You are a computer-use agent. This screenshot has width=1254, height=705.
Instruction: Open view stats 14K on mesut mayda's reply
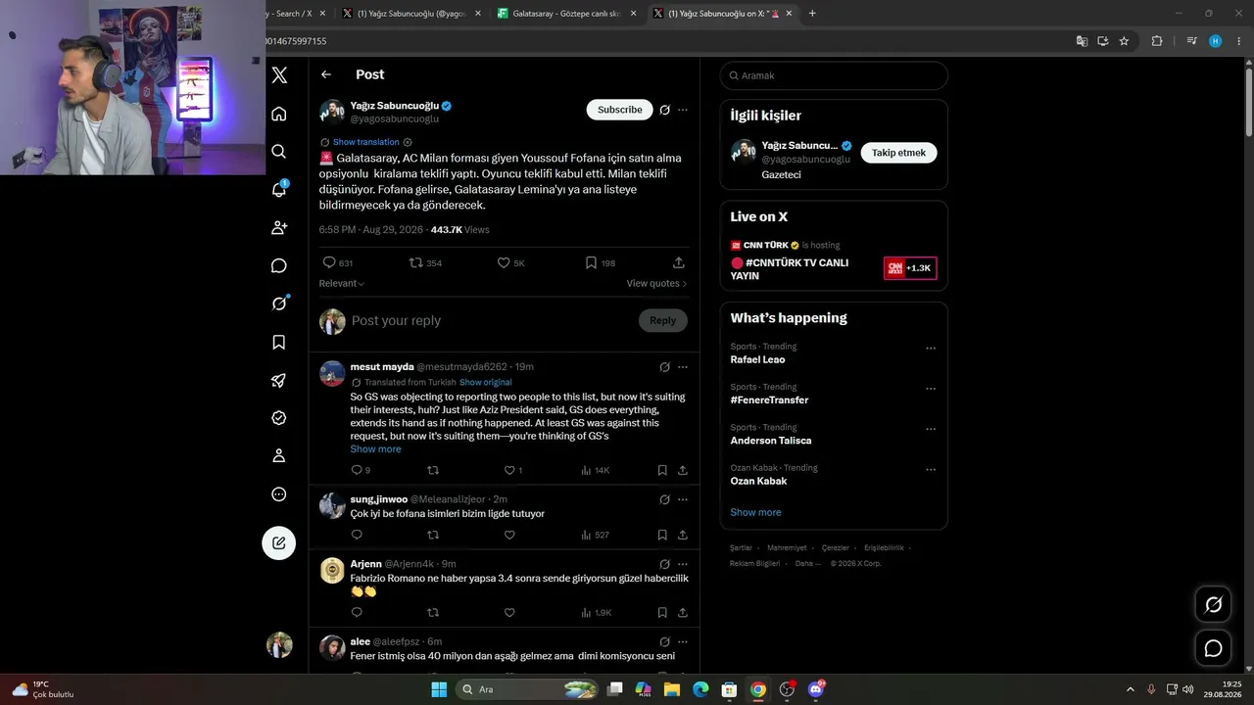pyautogui.click(x=596, y=470)
